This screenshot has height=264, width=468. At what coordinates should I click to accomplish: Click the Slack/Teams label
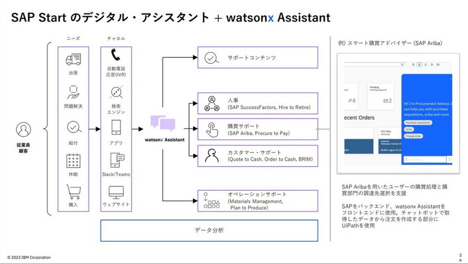pyautogui.click(x=116, y=174)
